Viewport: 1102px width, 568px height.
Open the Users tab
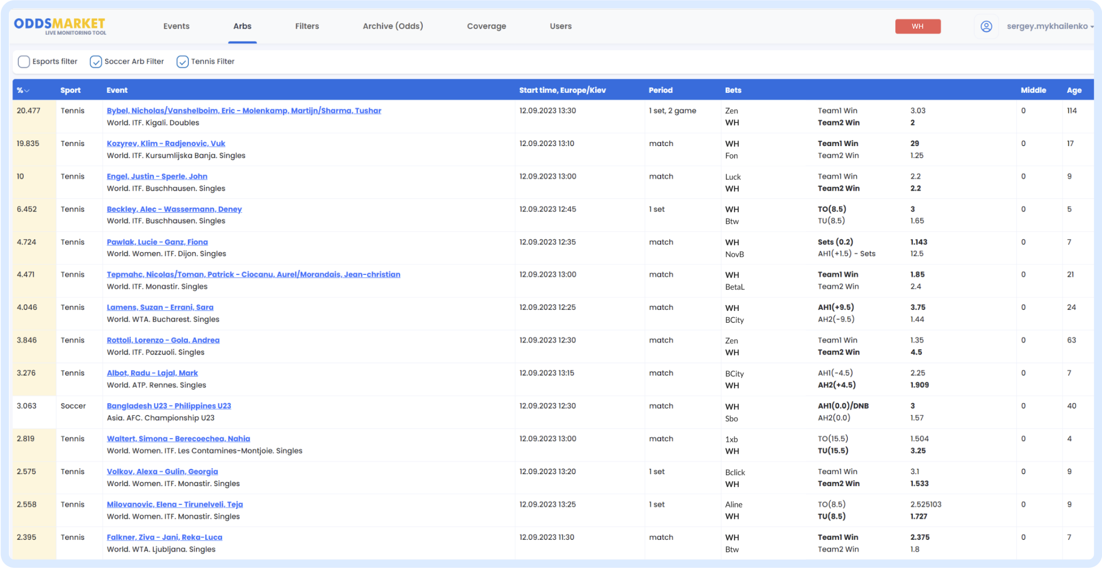coord(560,26)
